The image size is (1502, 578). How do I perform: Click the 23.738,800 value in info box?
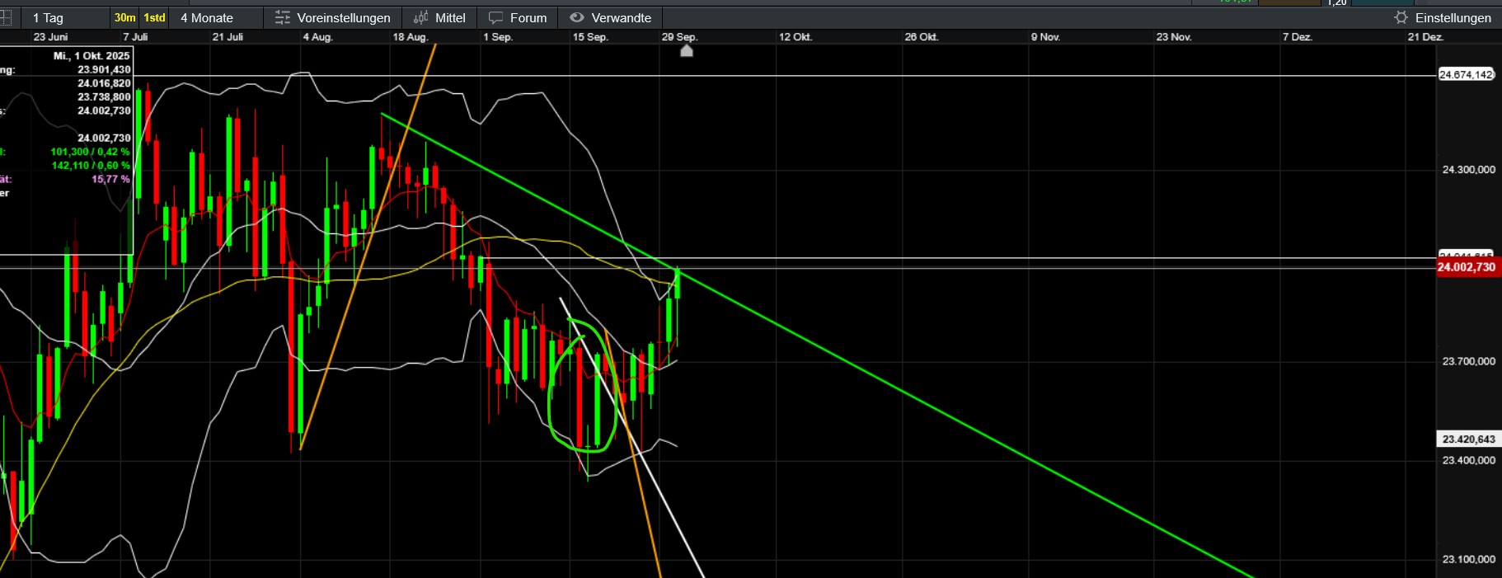(104, 97)
